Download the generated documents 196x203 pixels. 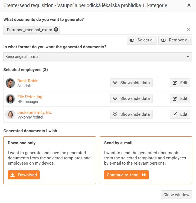[x=24, y=175]
